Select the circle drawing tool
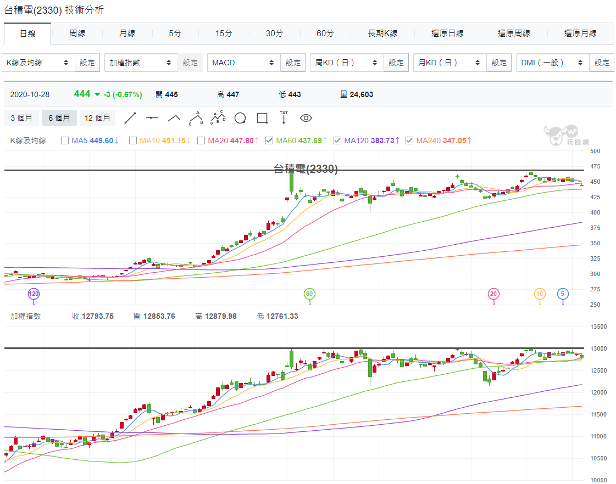The image size is (616, 484). point(240,118)
